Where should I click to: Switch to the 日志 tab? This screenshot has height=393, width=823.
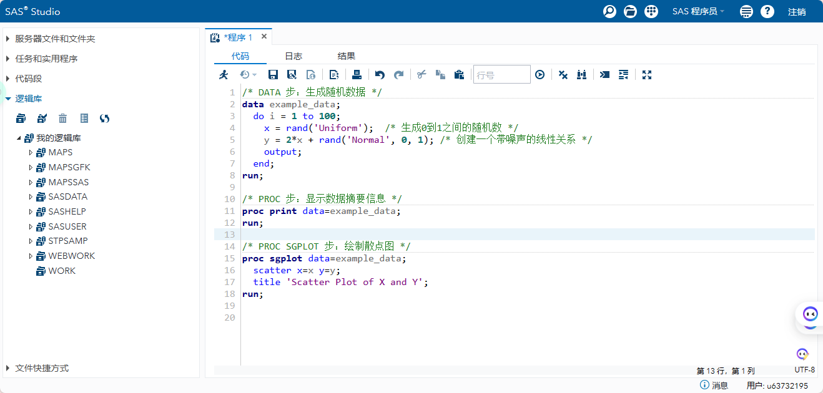(x=293, y=56)
